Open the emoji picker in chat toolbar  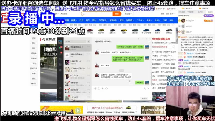tap(95, 88)
